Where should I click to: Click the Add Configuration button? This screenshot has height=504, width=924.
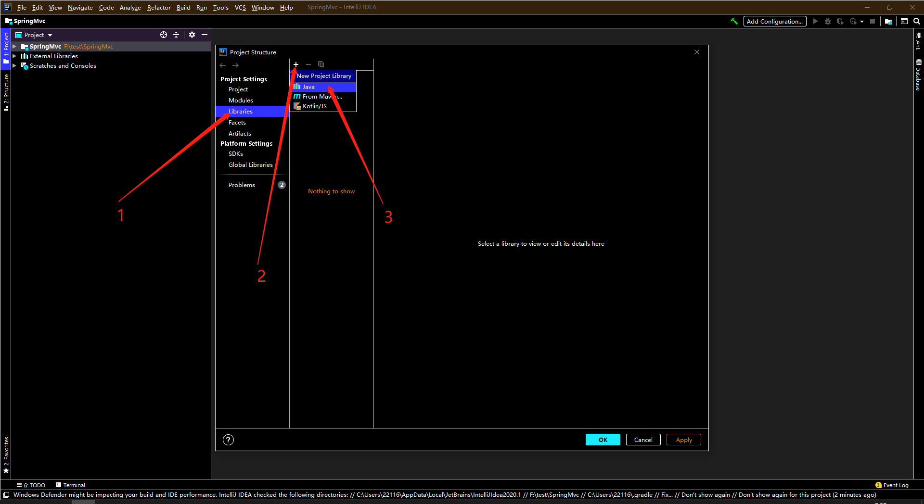pyautogui.click(x=774, y=21)
